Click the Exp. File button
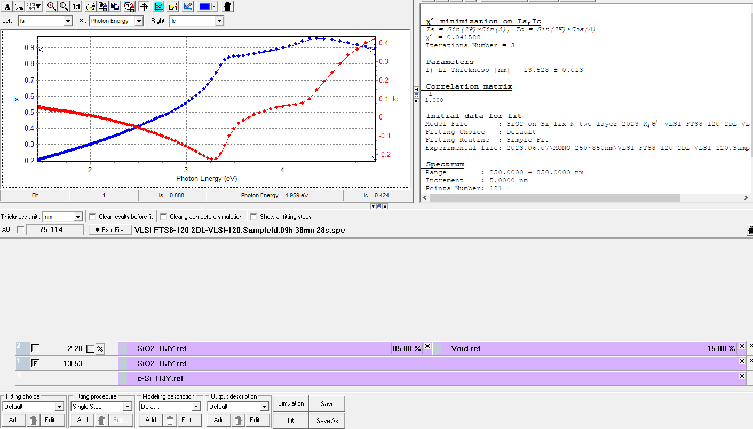753x429 pixels. [x=110, y=230]
